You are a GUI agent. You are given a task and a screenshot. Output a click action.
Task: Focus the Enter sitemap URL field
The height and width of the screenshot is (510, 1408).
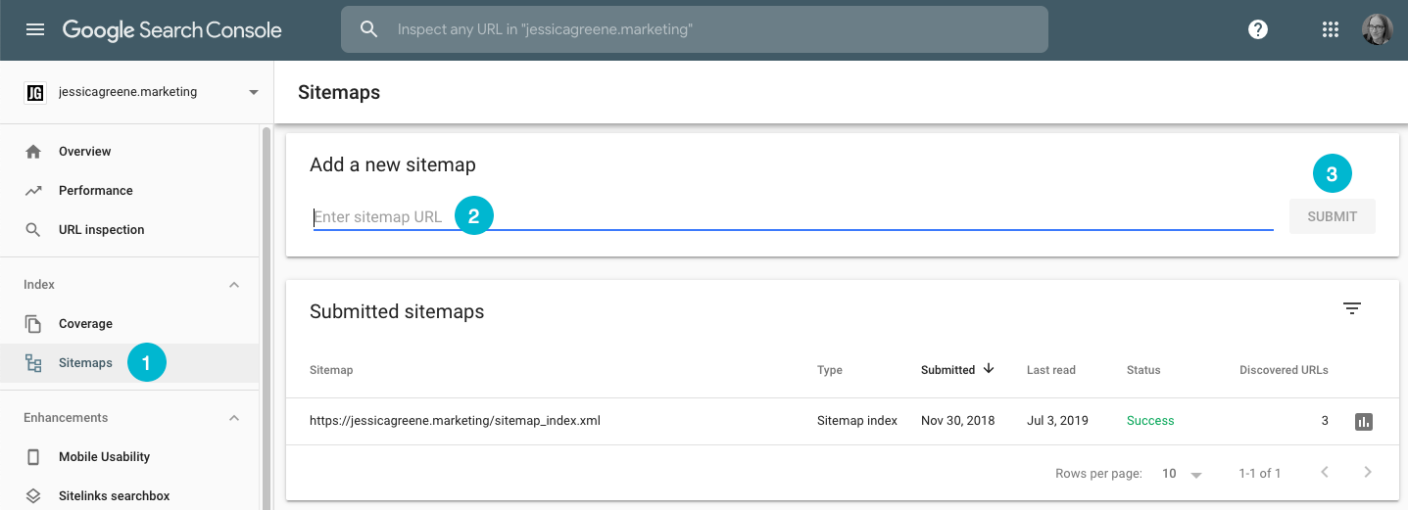(x=793, y=216)
